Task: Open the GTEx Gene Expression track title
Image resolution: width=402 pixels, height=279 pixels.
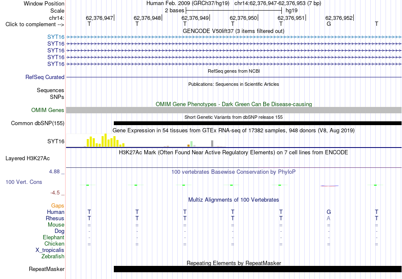Action: pos(233,130)
